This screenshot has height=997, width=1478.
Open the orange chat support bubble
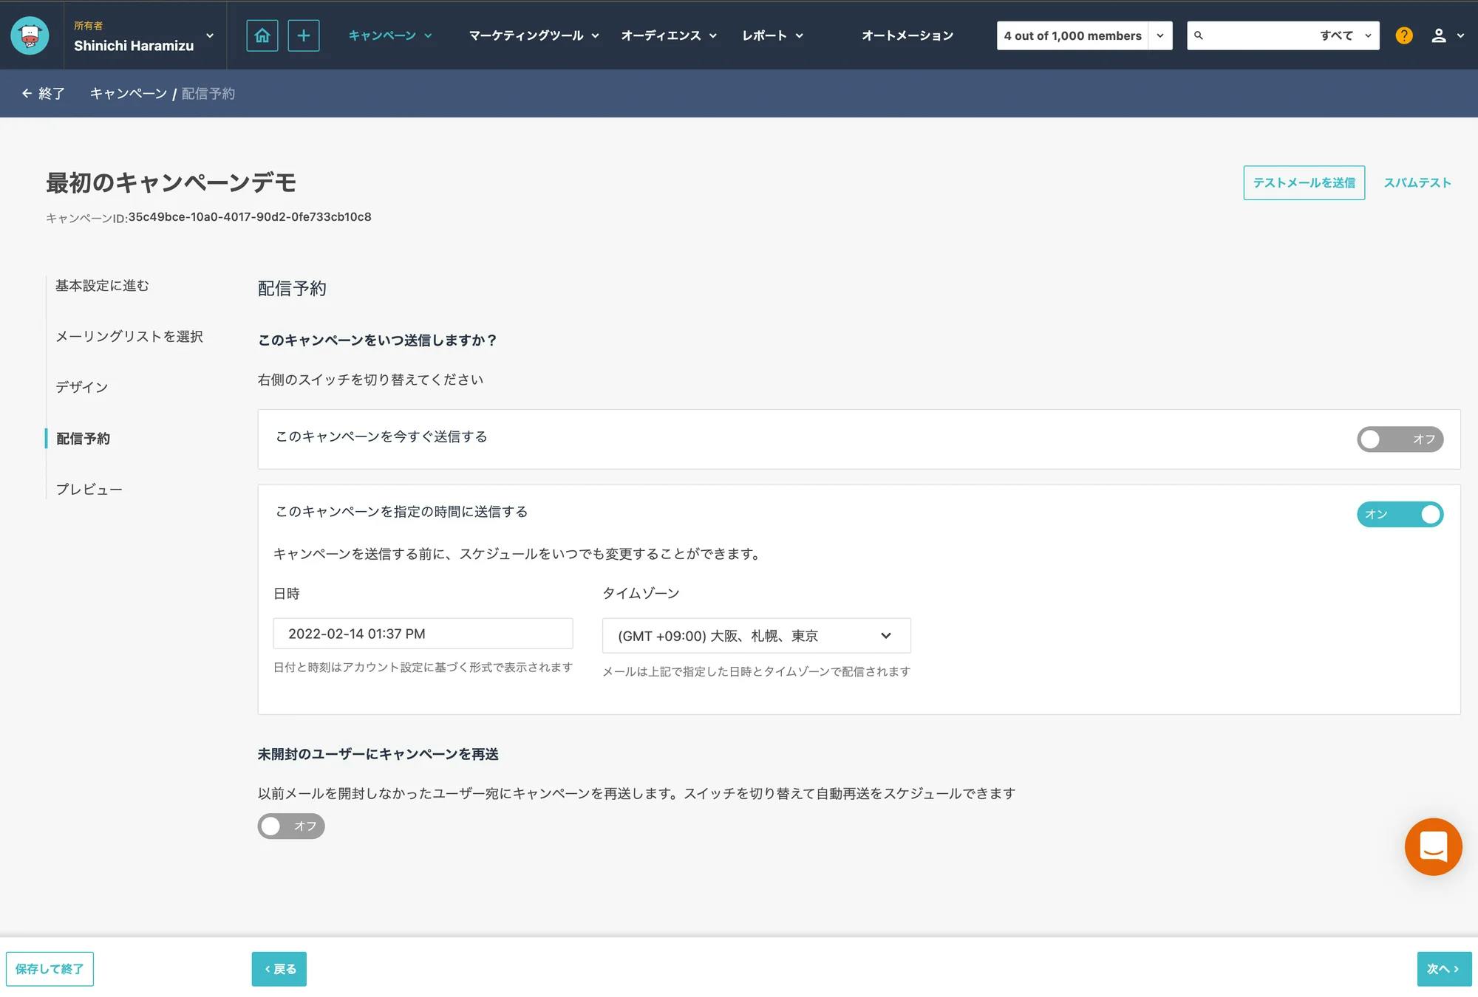click(1433, 846)
